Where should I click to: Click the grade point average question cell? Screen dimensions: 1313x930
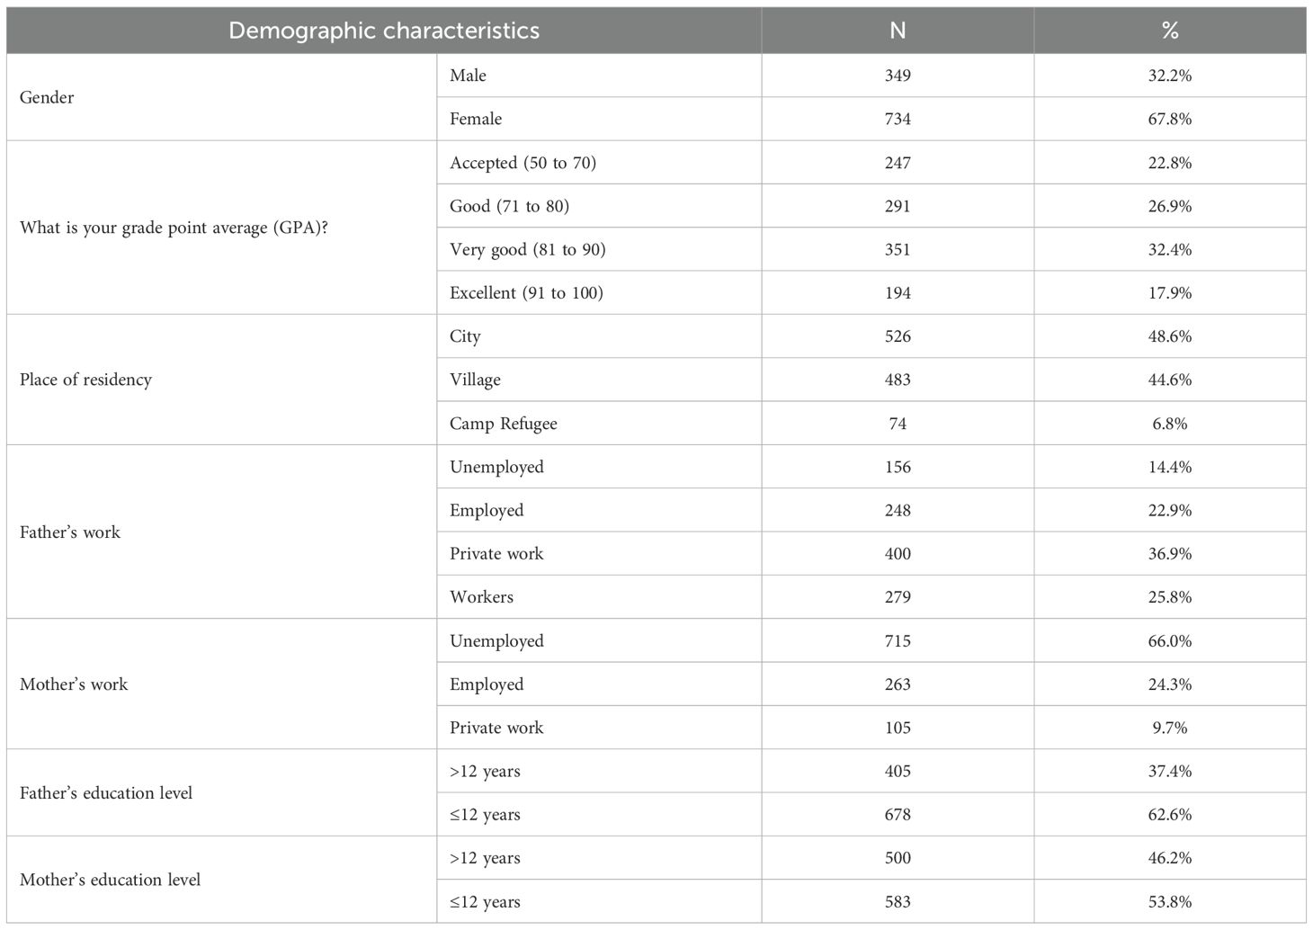[174, 228]
